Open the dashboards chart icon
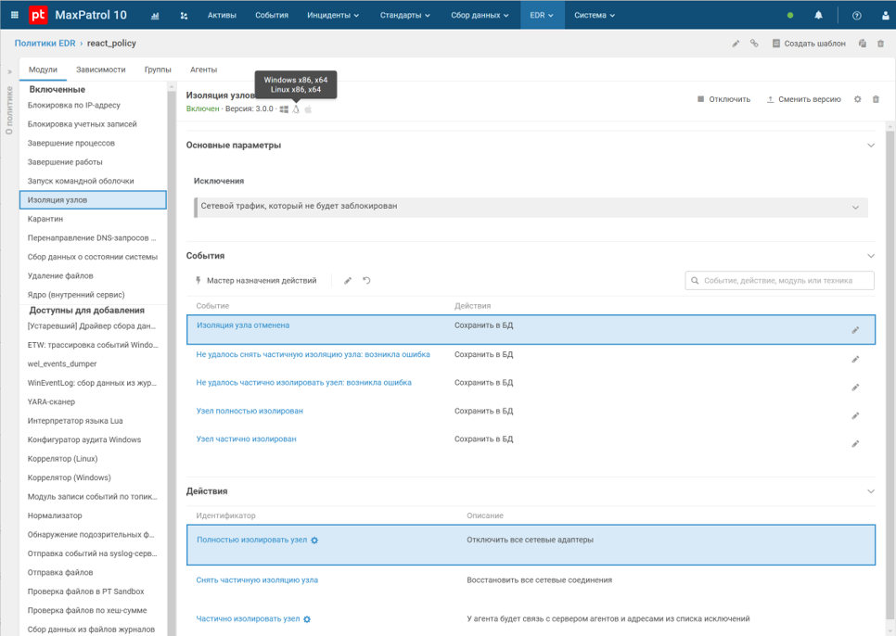 click(x=155, y=16)
